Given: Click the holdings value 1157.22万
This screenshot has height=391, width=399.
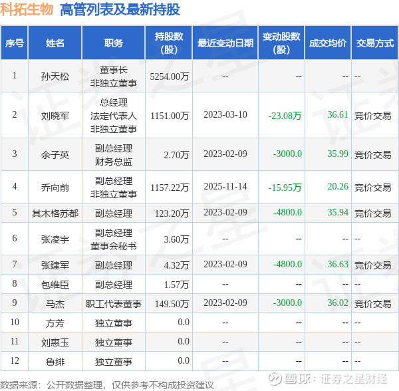Looking at the screenshot, I should tap(170, 188).
